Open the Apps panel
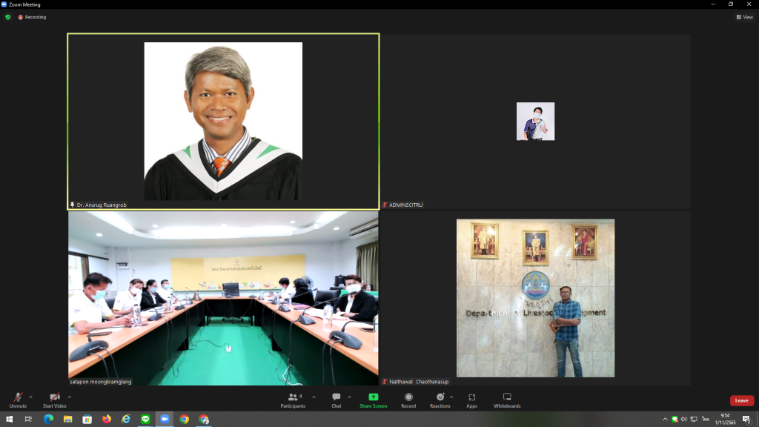This screenshot has width=759, height=427. (471, 400)
